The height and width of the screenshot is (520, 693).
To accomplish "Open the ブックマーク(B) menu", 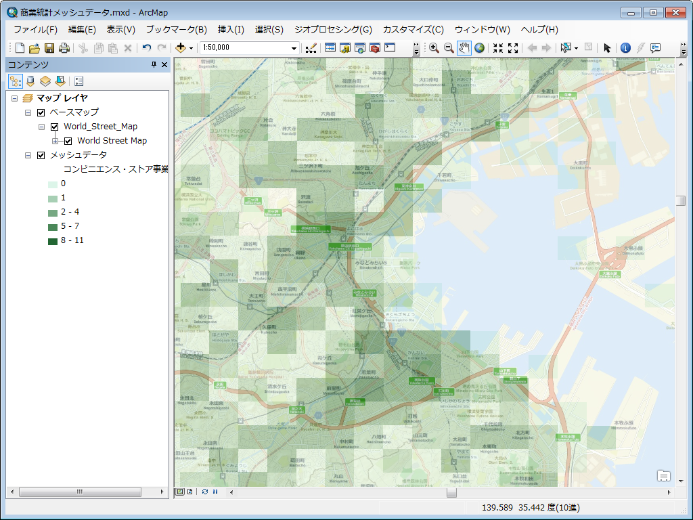I will click(x=177, y=30).
